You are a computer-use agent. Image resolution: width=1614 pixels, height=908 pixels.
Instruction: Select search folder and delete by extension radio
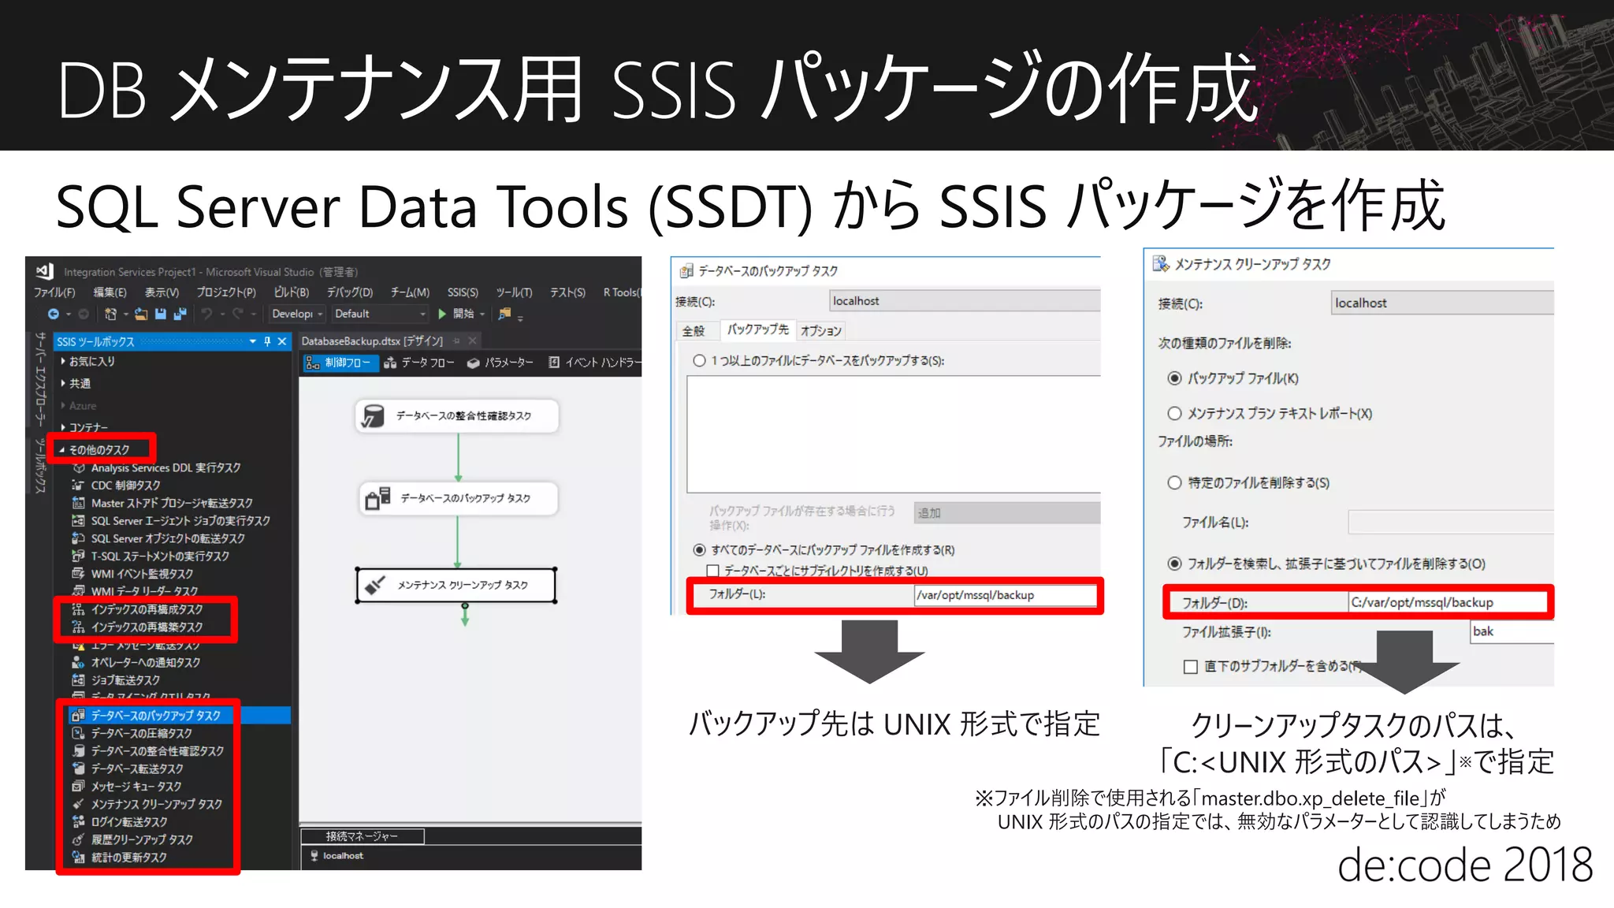pyautogui.click(x=1174, y=564)
